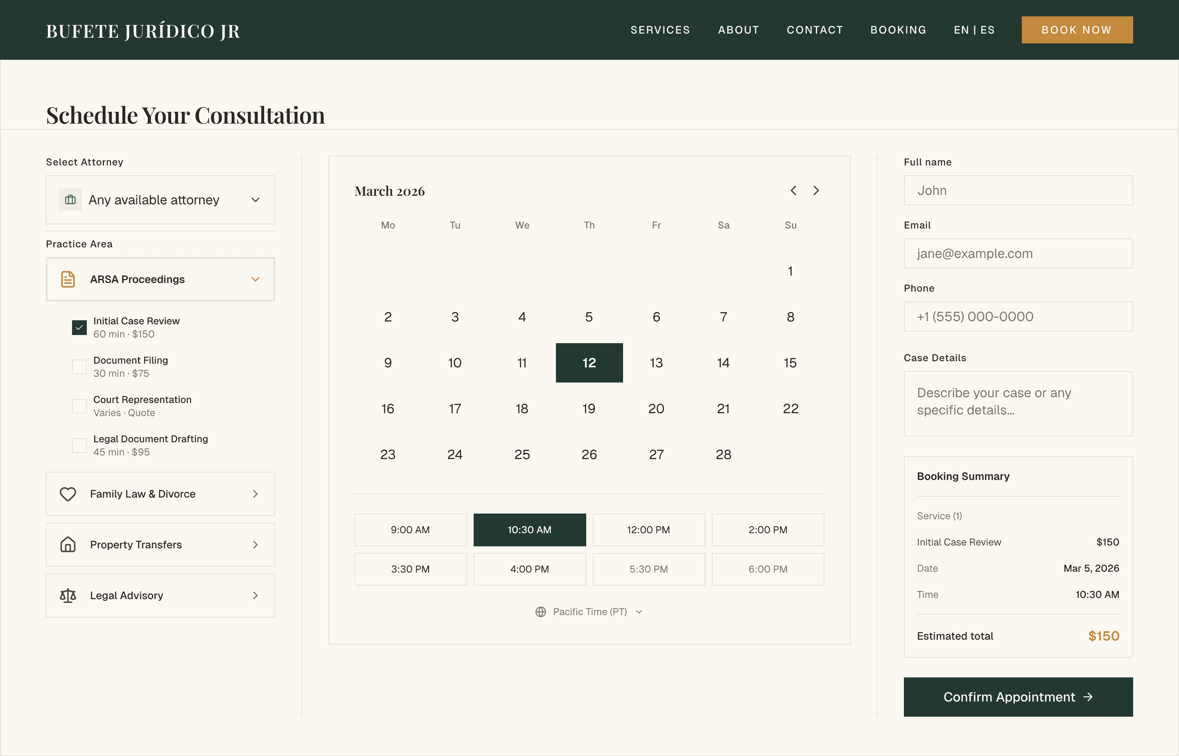Check the Document Filing service
Viewport: 1179px width, 756px height.
coord(79,367)
